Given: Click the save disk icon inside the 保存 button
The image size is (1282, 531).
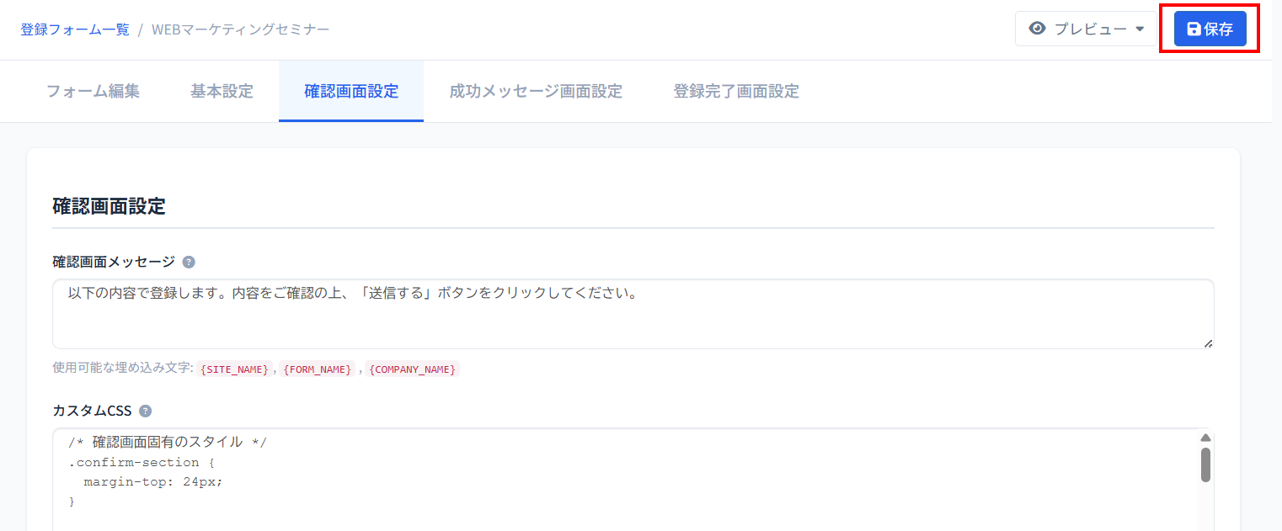Looking at the screenshot, I should (1193, 28).
